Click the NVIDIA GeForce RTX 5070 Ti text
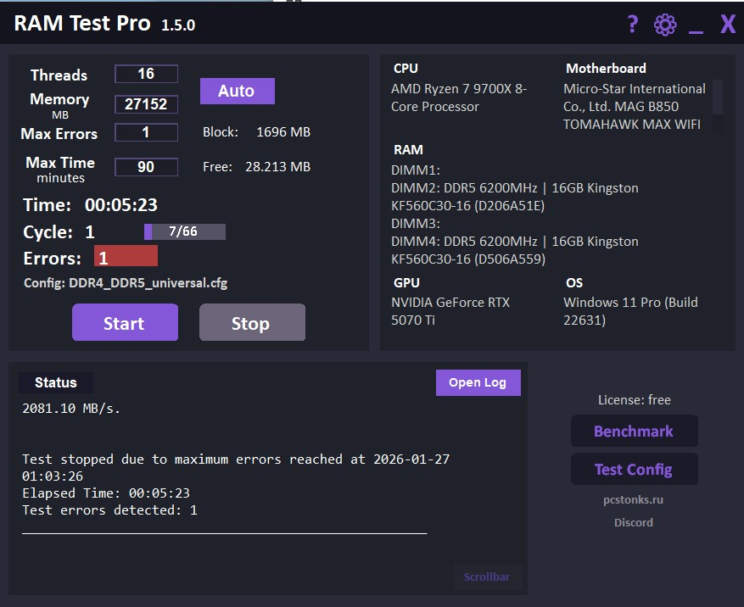The height and width of the screenshot is (607, 744). tap(450, 311)
